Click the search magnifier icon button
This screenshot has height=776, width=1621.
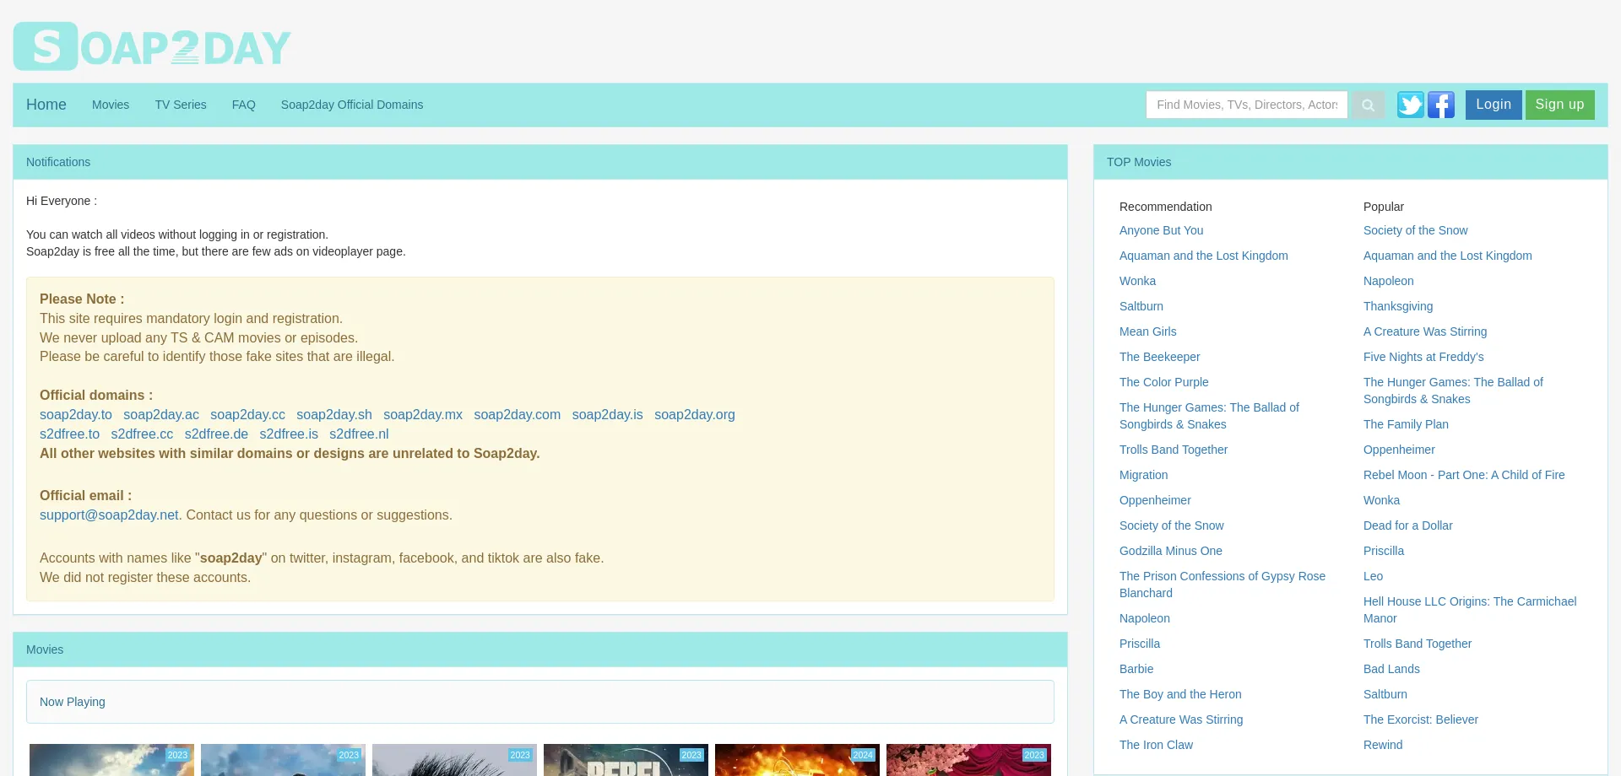[x=1368, y=105]
